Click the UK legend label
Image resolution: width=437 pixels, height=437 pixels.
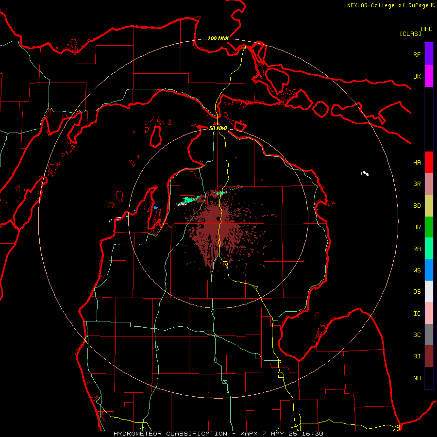pos(417,76)
